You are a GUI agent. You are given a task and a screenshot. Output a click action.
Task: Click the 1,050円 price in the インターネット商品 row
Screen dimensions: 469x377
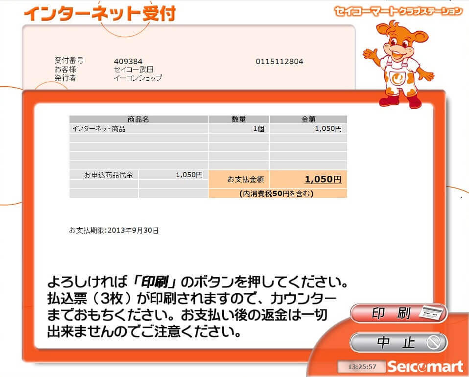[328, 129]
